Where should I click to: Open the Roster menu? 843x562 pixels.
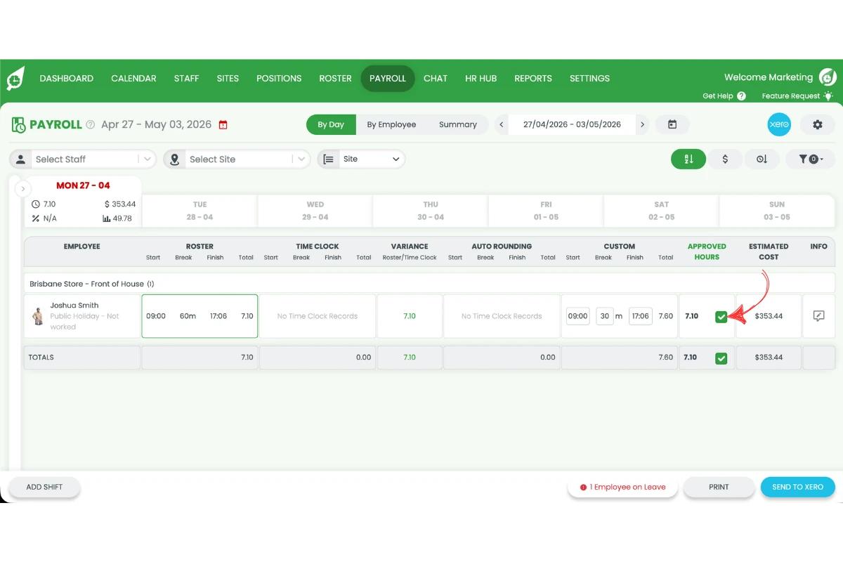335,78
